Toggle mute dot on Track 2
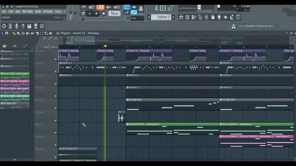296x166 pixels. pyautogui.click(x=55, y=71)
